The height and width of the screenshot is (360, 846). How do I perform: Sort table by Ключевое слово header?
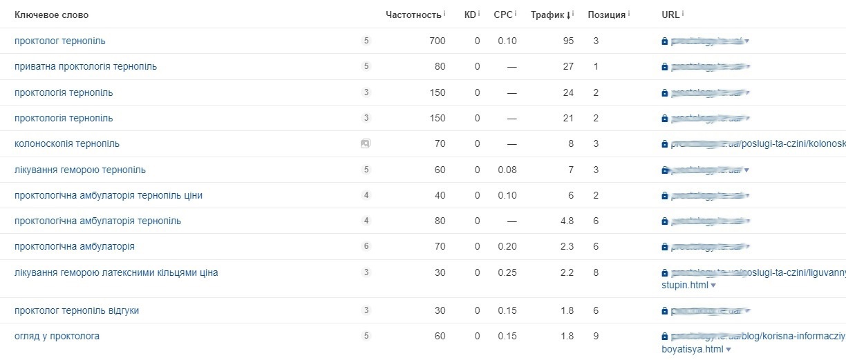(x=52, y=14)
